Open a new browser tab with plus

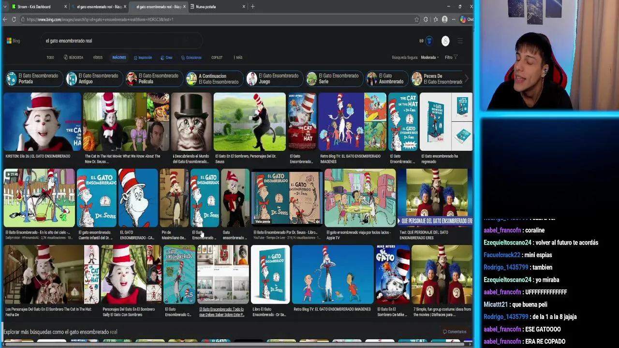pos(252,7)
